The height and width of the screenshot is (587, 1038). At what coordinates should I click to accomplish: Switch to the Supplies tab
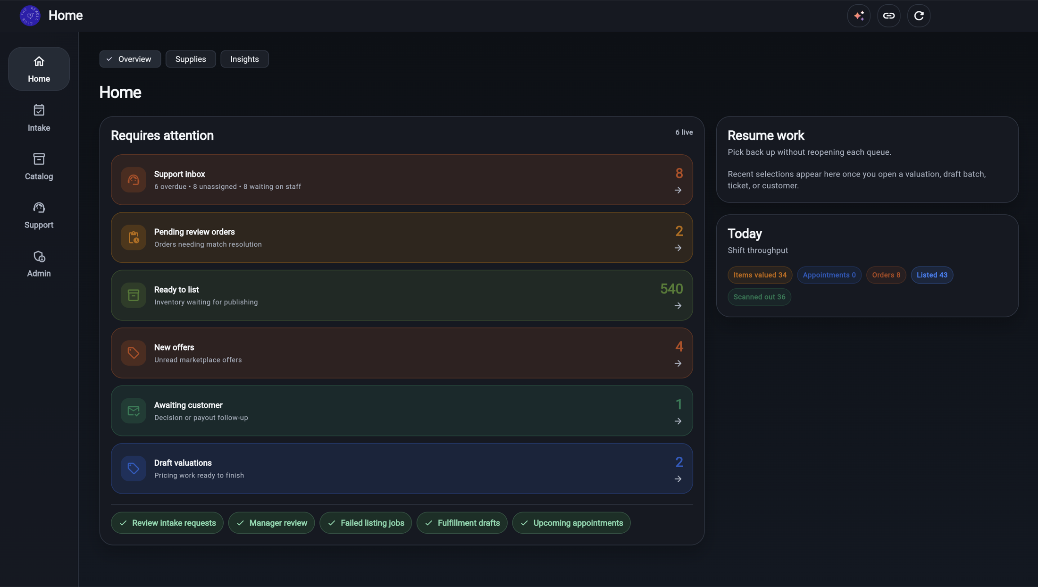click(x=191, y=59)
